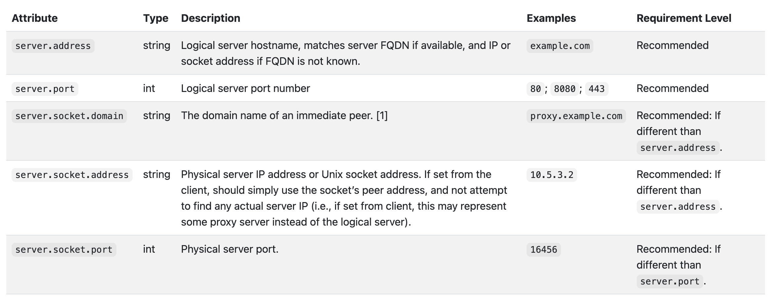Click server.port code in Requirement Level column
The image size is (770, 301).
pyautogui.click(x=670, y=281)
